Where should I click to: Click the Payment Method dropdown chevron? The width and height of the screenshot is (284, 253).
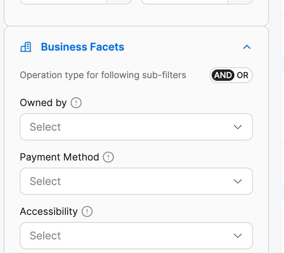(238, 181)
